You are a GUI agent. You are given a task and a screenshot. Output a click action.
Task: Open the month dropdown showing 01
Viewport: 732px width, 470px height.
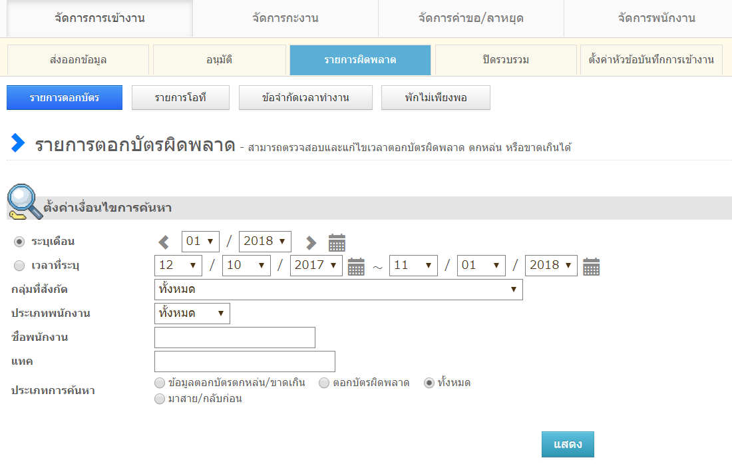pos(200,241)
